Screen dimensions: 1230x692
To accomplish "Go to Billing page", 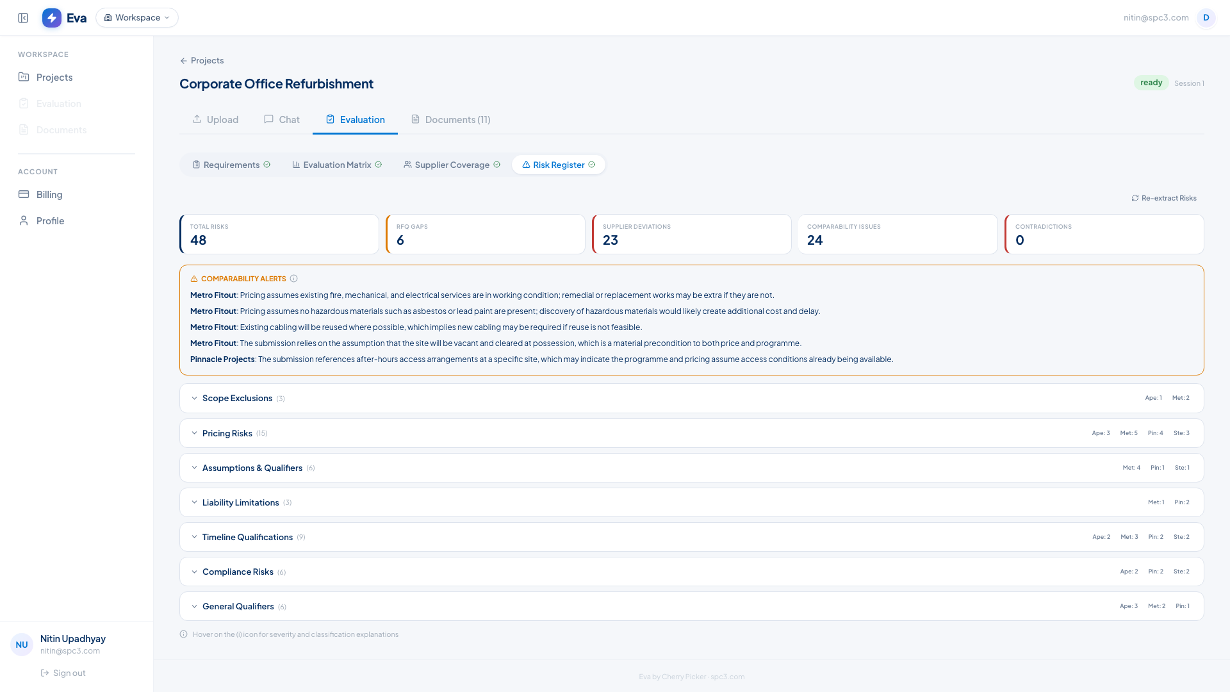I will (x=77, y=194).
